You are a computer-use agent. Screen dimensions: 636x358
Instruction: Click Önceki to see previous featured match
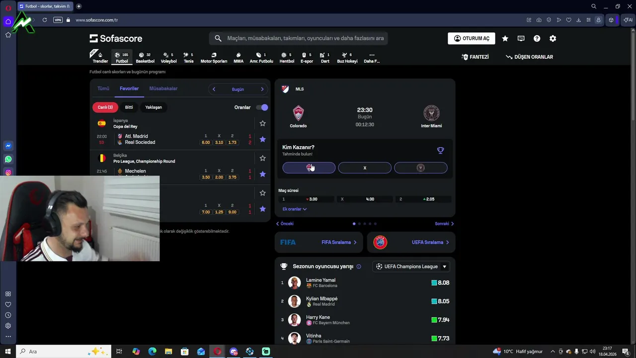click(x=285, y=224)
